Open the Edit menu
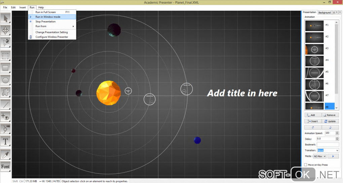Image resolution: width=343 pixels, height=183 pixels. [13, 7]
